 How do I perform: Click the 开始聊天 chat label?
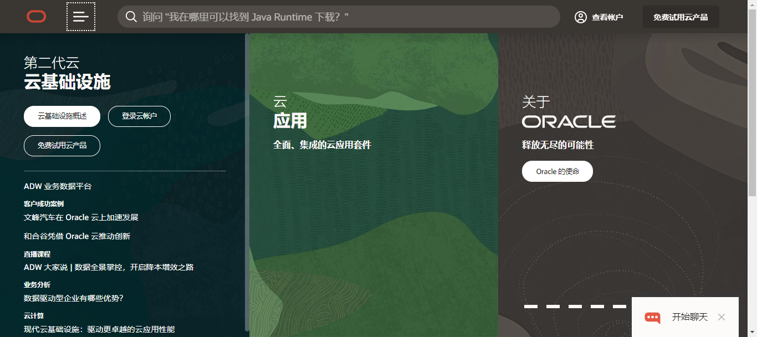(x=690, y=317)
